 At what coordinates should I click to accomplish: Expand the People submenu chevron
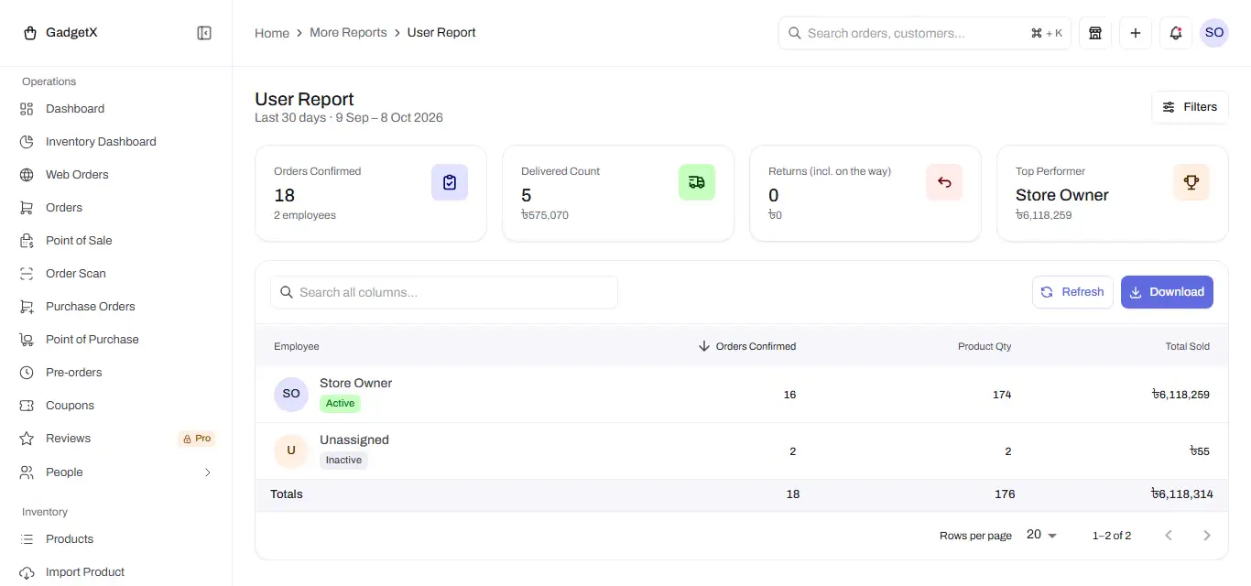[x=208, y=472]
